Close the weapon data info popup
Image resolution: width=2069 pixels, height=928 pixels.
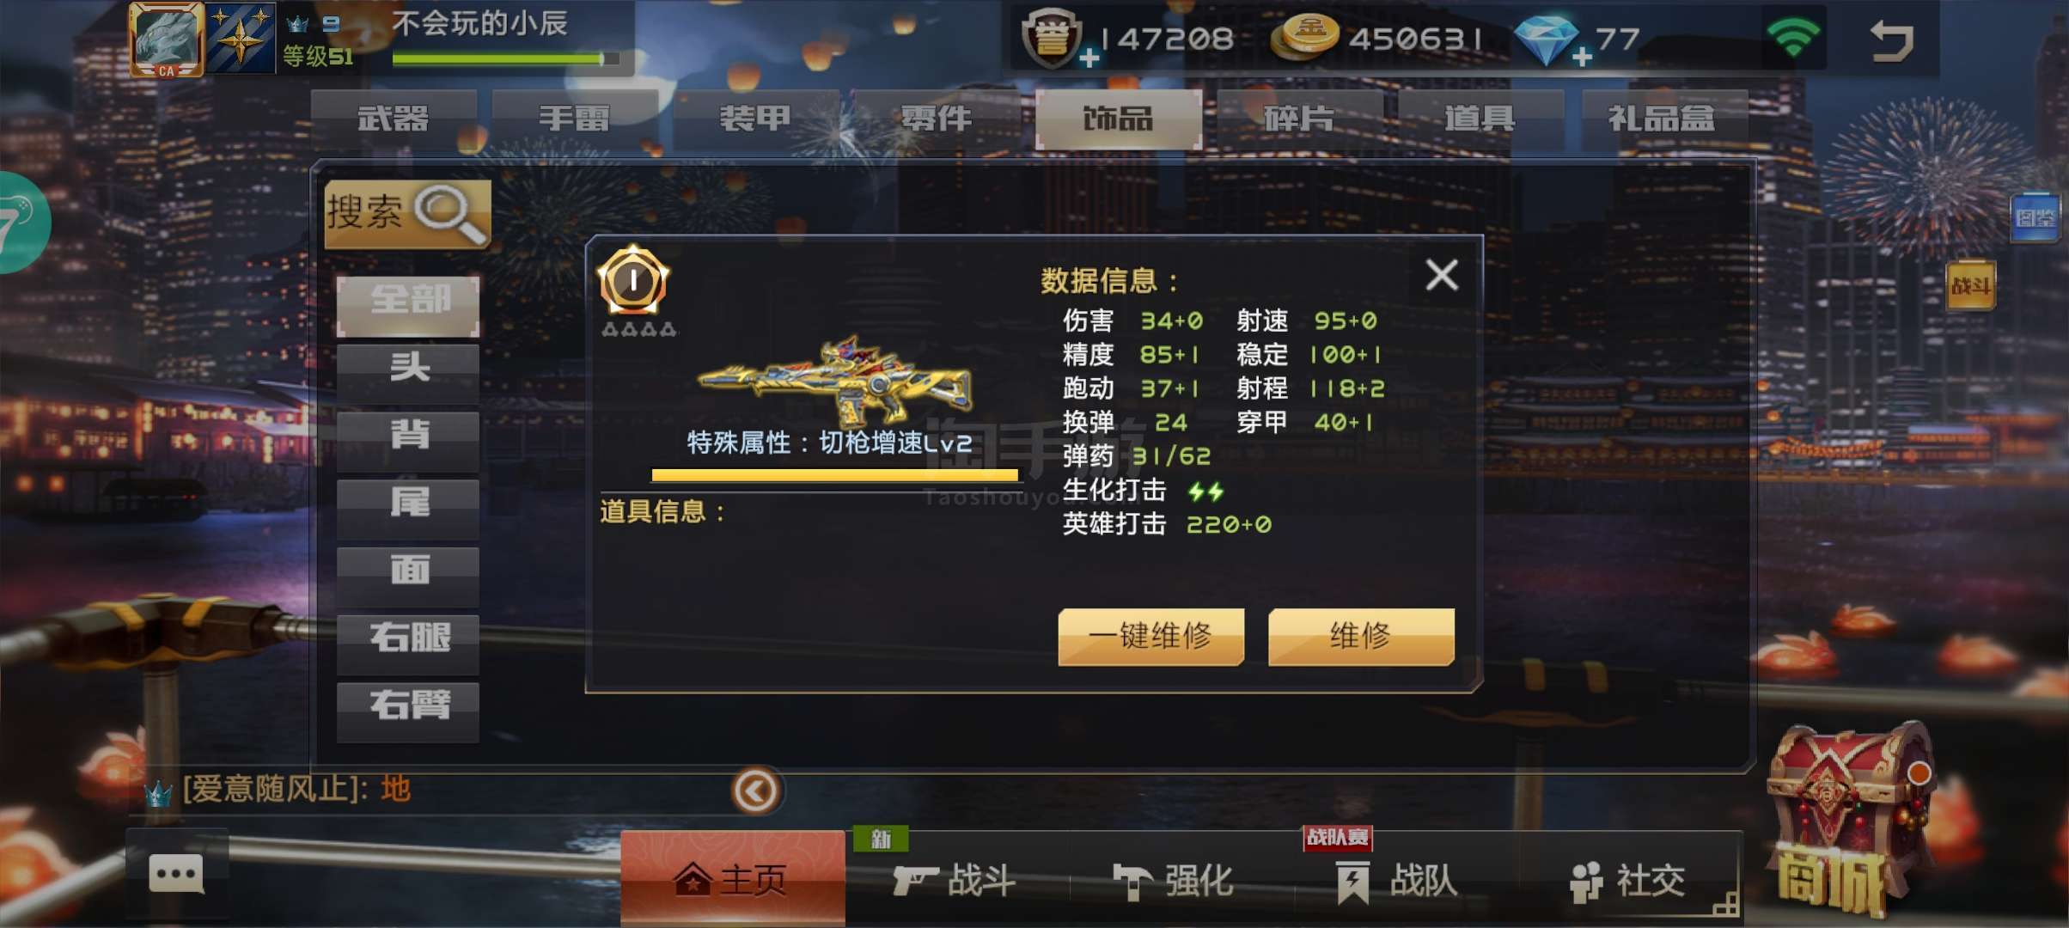pyautogui.click(x=1442, y=276)
